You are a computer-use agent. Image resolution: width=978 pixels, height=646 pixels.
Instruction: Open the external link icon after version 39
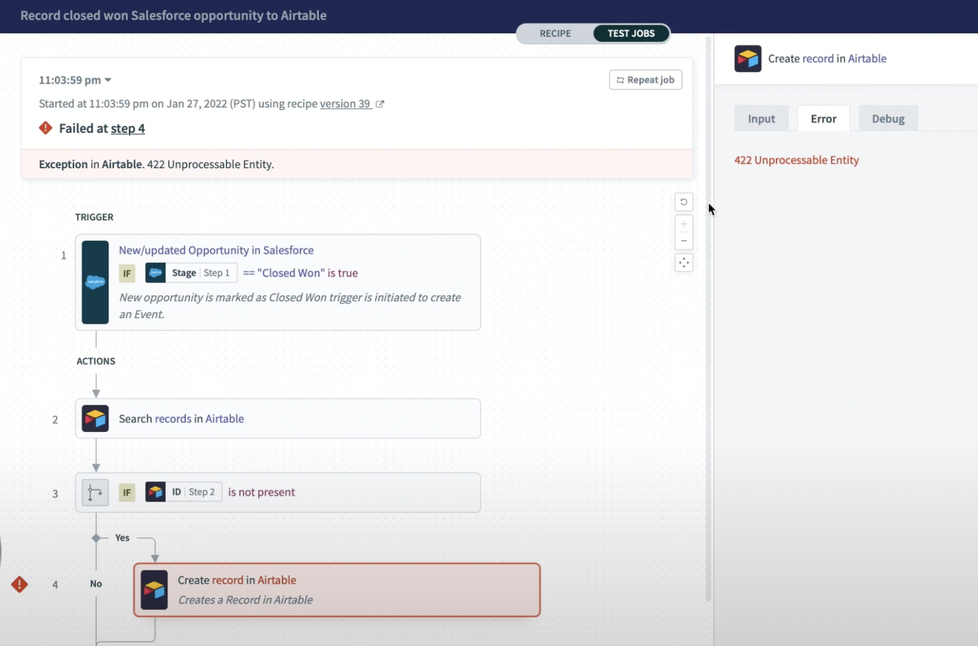pos(380,104)
